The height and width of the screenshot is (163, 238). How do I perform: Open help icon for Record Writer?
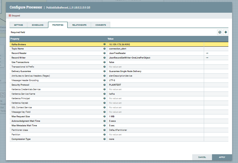(x=104, y=58)
